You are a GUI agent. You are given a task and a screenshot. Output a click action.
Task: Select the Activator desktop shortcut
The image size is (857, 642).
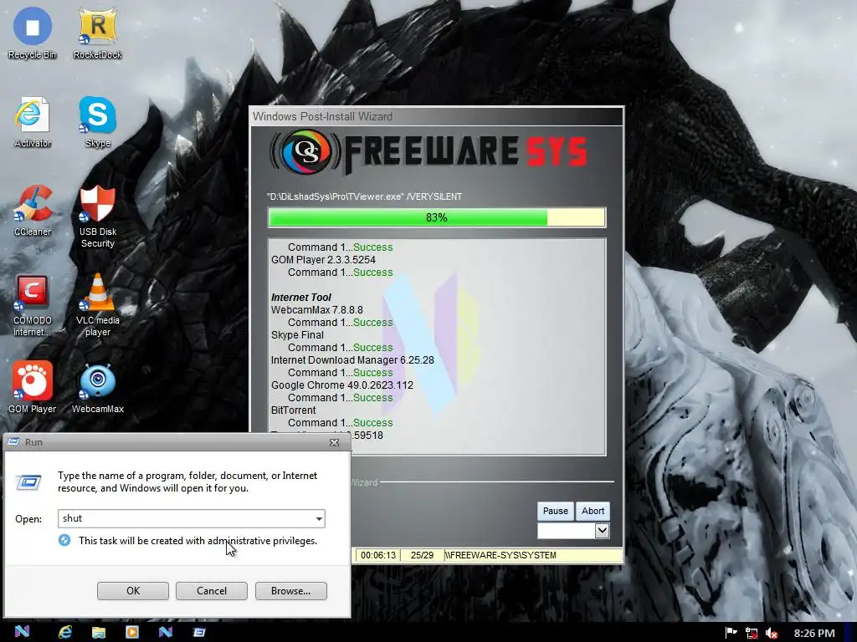[33, 122]
